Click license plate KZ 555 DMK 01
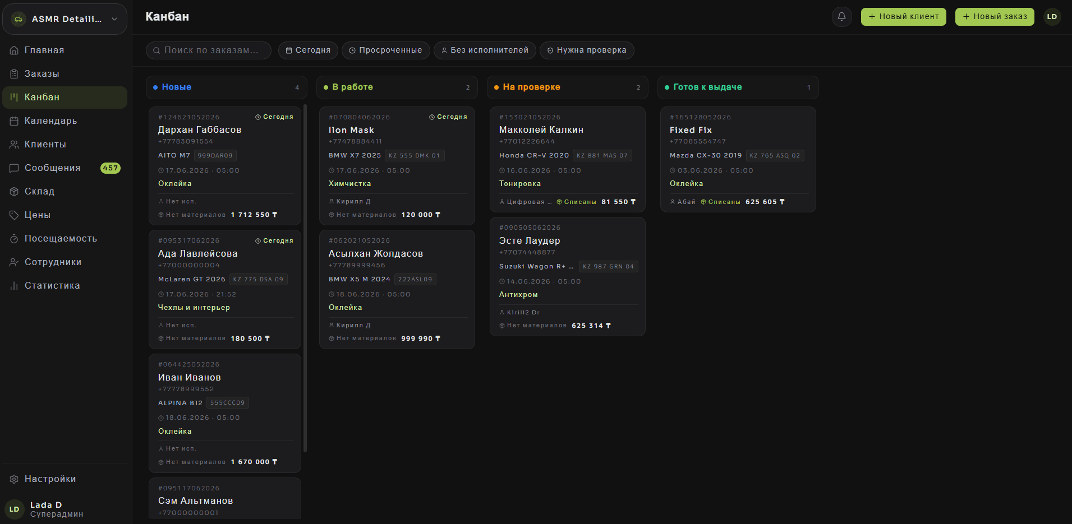 (415, 155)
